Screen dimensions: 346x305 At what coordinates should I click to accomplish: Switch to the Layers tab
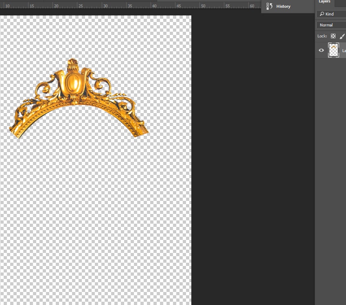(324, 2)
